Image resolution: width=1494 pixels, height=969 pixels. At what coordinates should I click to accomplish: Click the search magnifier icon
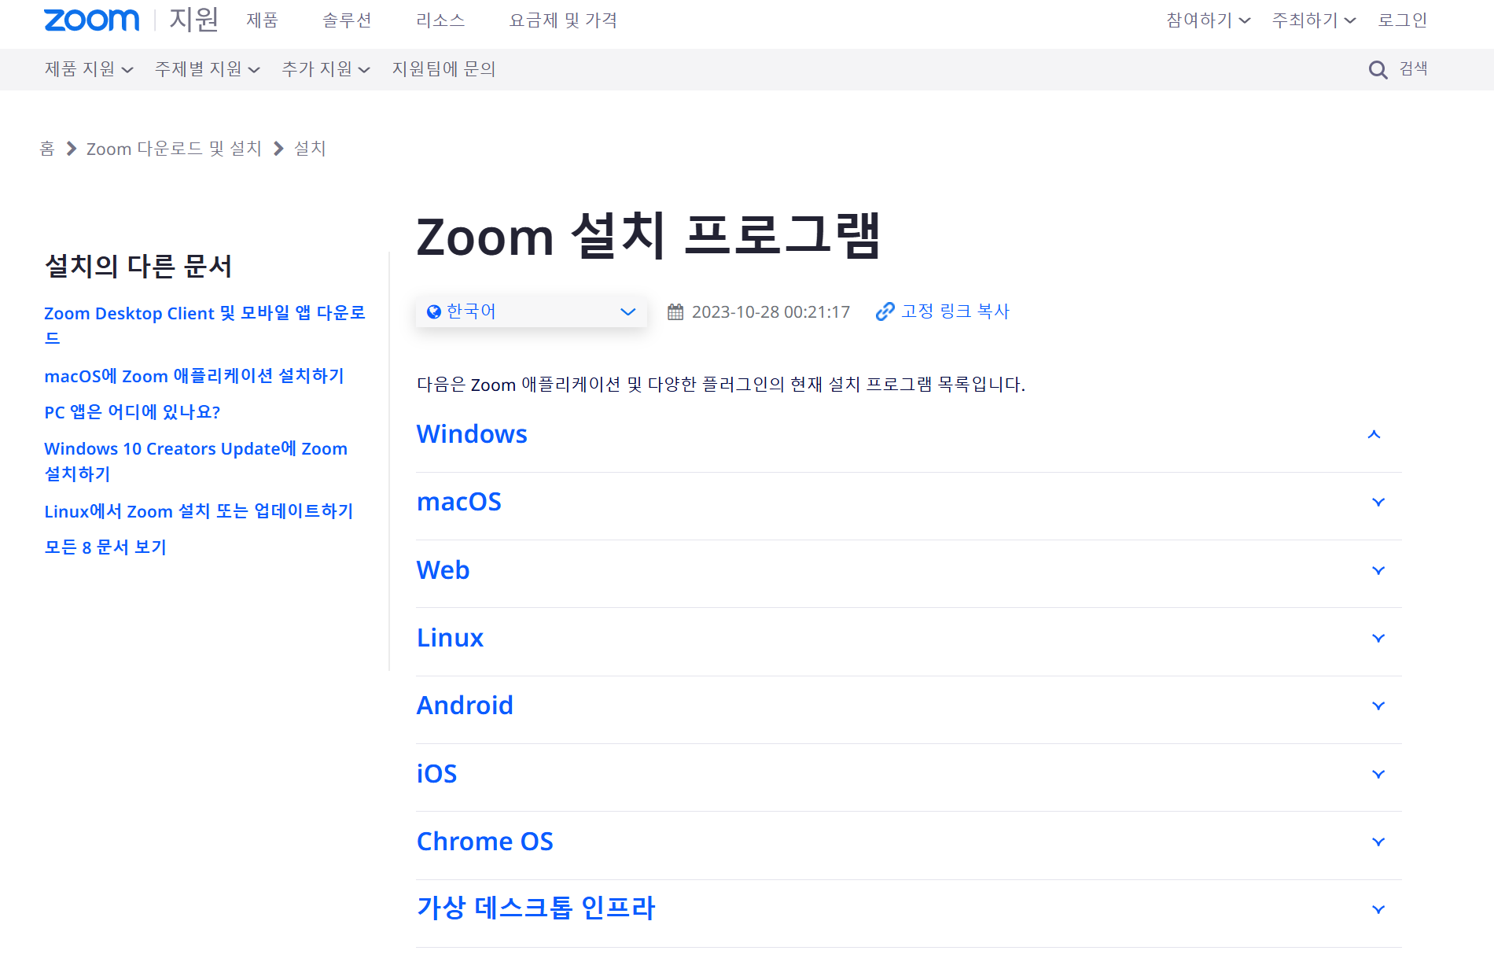point(1378,70)
